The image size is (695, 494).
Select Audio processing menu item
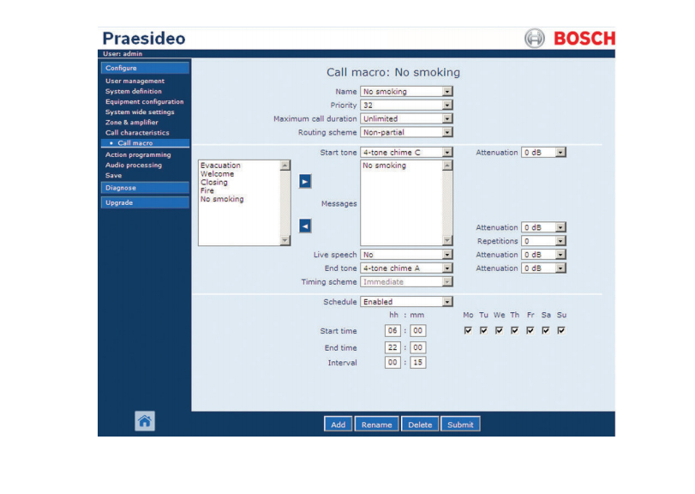(x=133, y=165)
